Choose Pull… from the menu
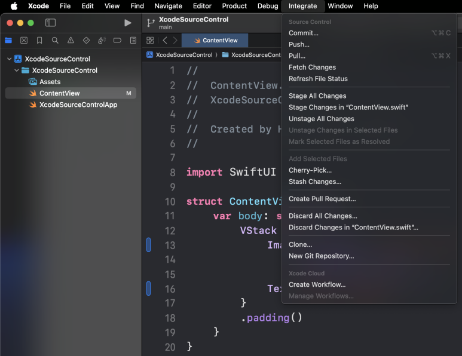The width and height of the screenshot is (462, 356). (x=369, y=56)
